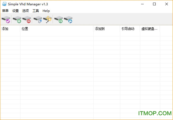The image size is (173, 120).
Task: Click the drive icon with mouse overlay
Action: (x=38, y=19)
